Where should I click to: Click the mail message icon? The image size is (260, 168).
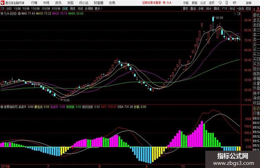click(234, 3)
